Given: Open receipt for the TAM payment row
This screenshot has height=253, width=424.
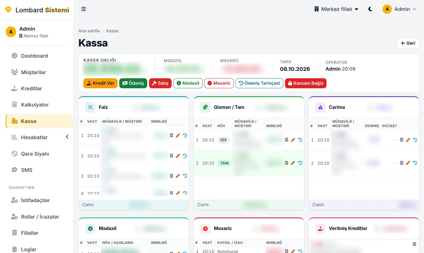Looking at the screenshot, I should tap(286, 163).
